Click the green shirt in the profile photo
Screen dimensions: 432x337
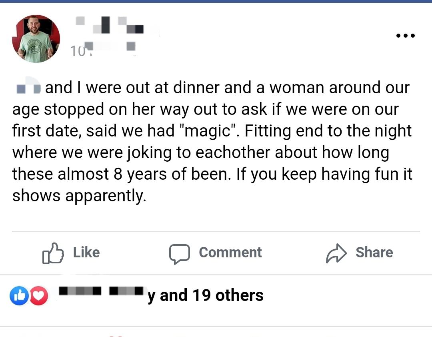[36, 46]
